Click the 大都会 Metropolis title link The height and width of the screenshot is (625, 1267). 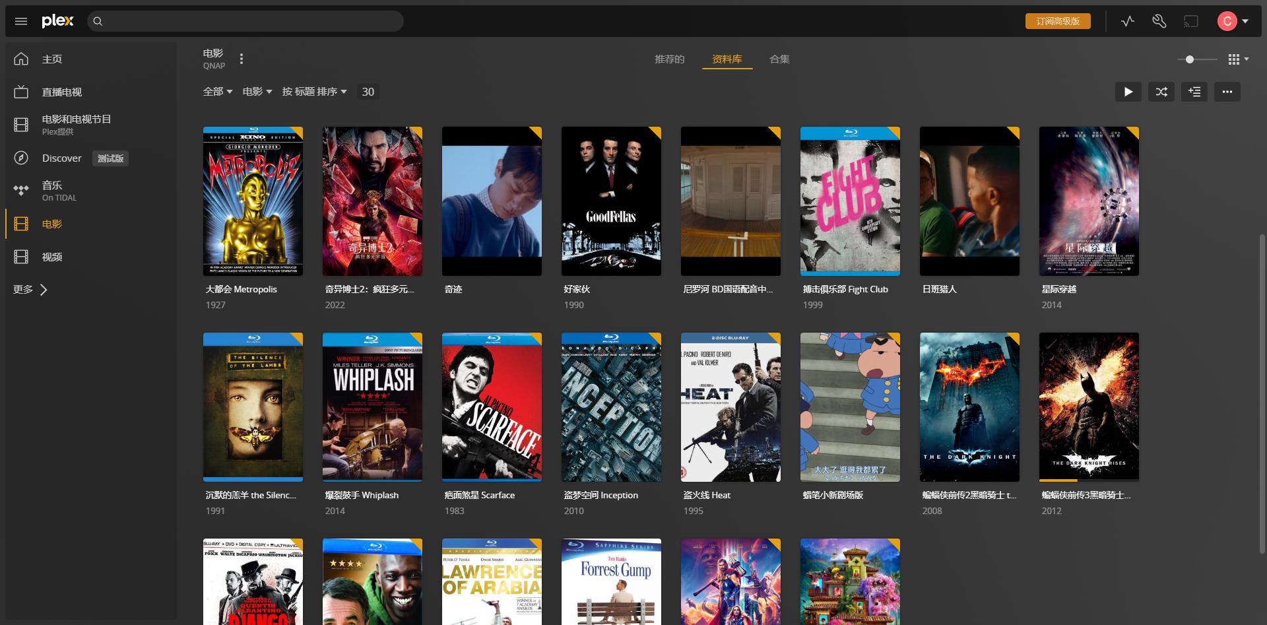click(x=241, y=289)
